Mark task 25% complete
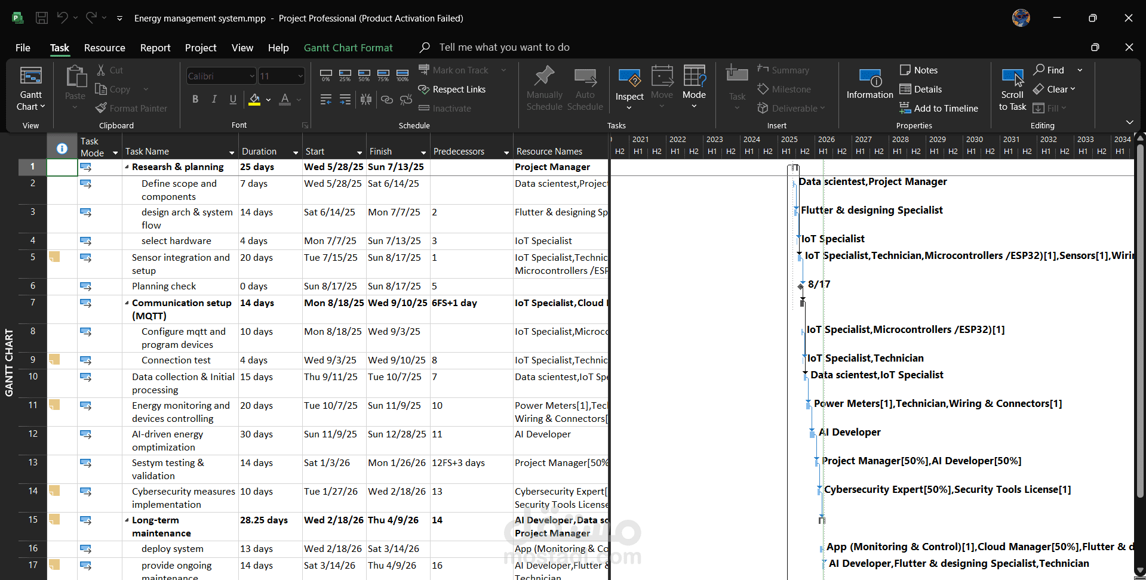 pyautogui.click(x=345, y=75)
